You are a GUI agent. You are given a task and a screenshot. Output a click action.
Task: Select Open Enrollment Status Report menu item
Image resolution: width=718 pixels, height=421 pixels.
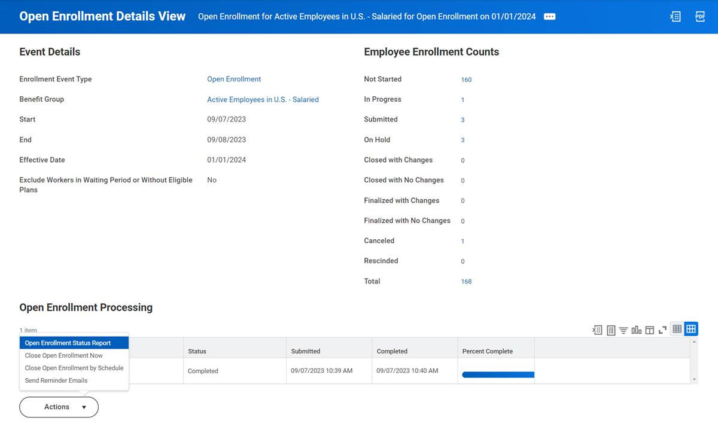point(74,343)
